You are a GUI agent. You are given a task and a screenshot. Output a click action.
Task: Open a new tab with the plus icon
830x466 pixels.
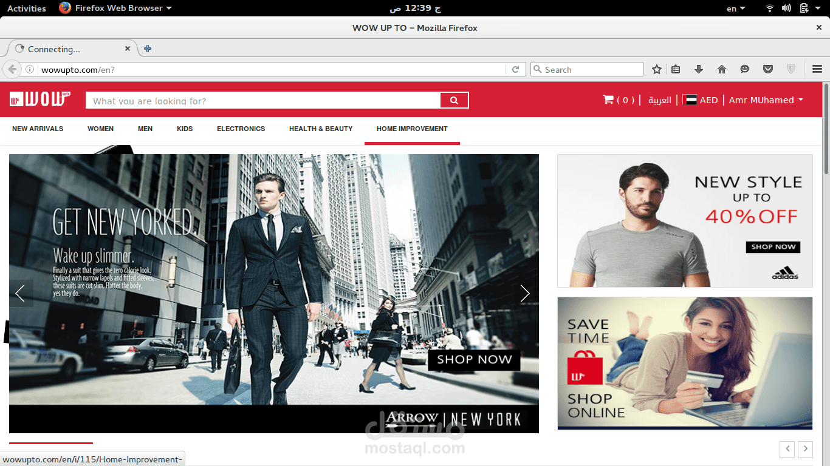coord(148,49)
